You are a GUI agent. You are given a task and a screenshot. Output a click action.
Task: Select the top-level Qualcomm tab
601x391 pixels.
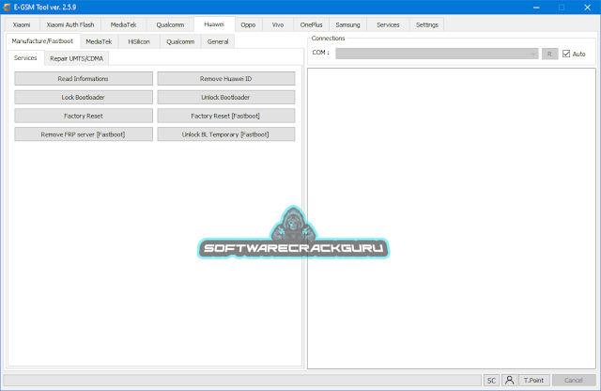click(x=170, y=25)
